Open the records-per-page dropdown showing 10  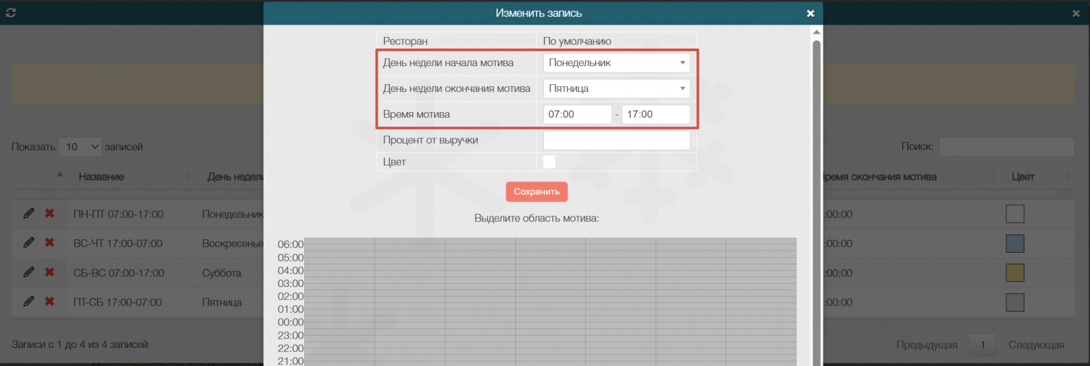80,147
